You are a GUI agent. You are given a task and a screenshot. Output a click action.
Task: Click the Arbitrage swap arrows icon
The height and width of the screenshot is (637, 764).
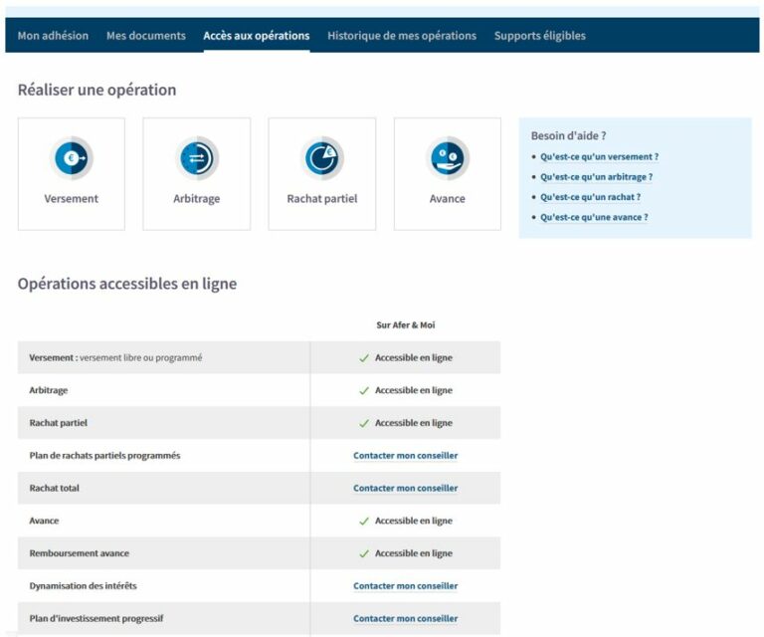click(197, 158)
